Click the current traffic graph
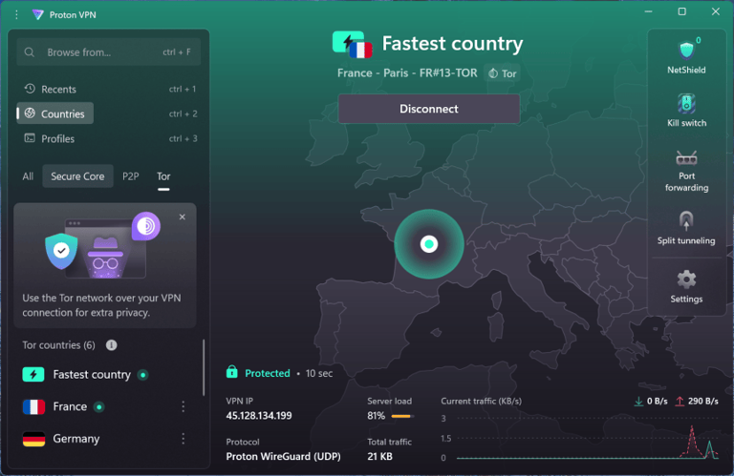734x476 pixels. 588,439
